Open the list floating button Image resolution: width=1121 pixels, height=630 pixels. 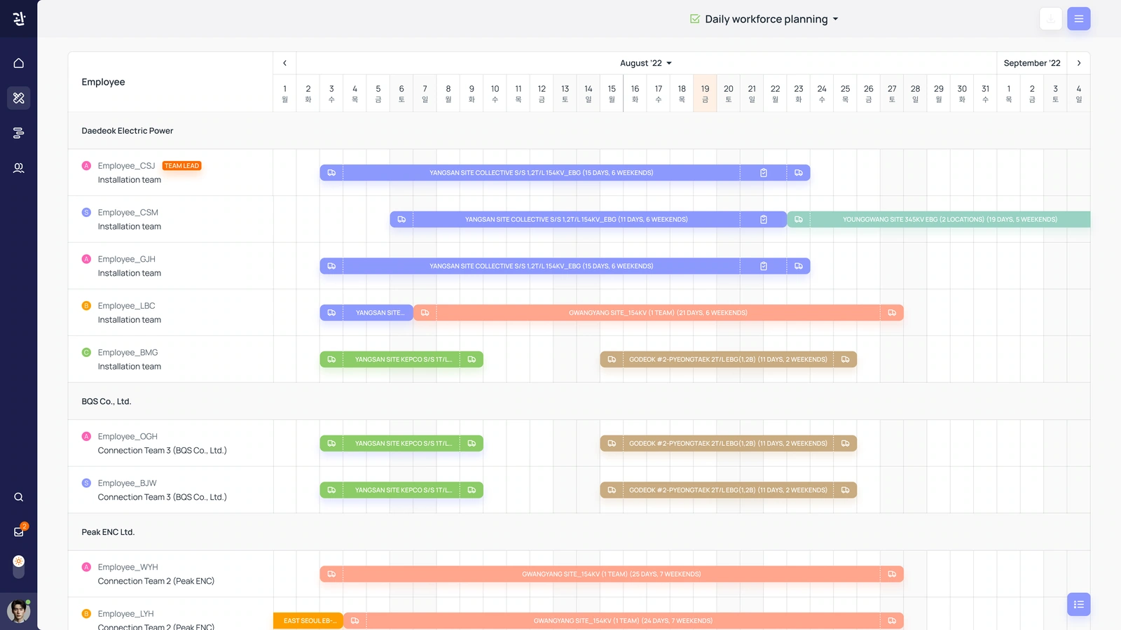(x=1079, y=604)
